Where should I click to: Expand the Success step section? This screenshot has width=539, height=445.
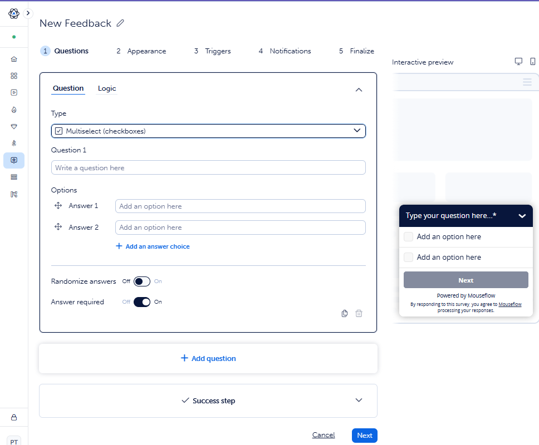click(208, 400)
